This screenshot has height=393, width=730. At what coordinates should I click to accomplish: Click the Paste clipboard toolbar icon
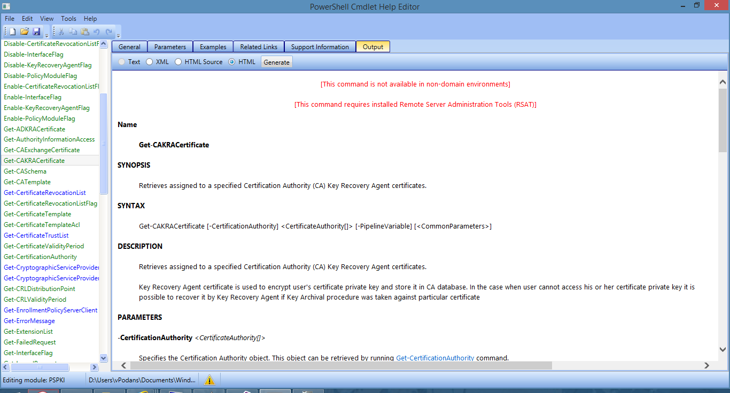(85, 32)
